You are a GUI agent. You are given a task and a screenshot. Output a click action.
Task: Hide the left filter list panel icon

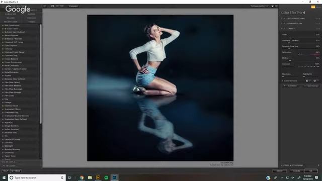[45, 6]
